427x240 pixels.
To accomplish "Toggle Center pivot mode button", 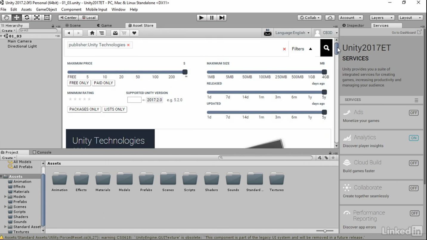I will 68,18.
